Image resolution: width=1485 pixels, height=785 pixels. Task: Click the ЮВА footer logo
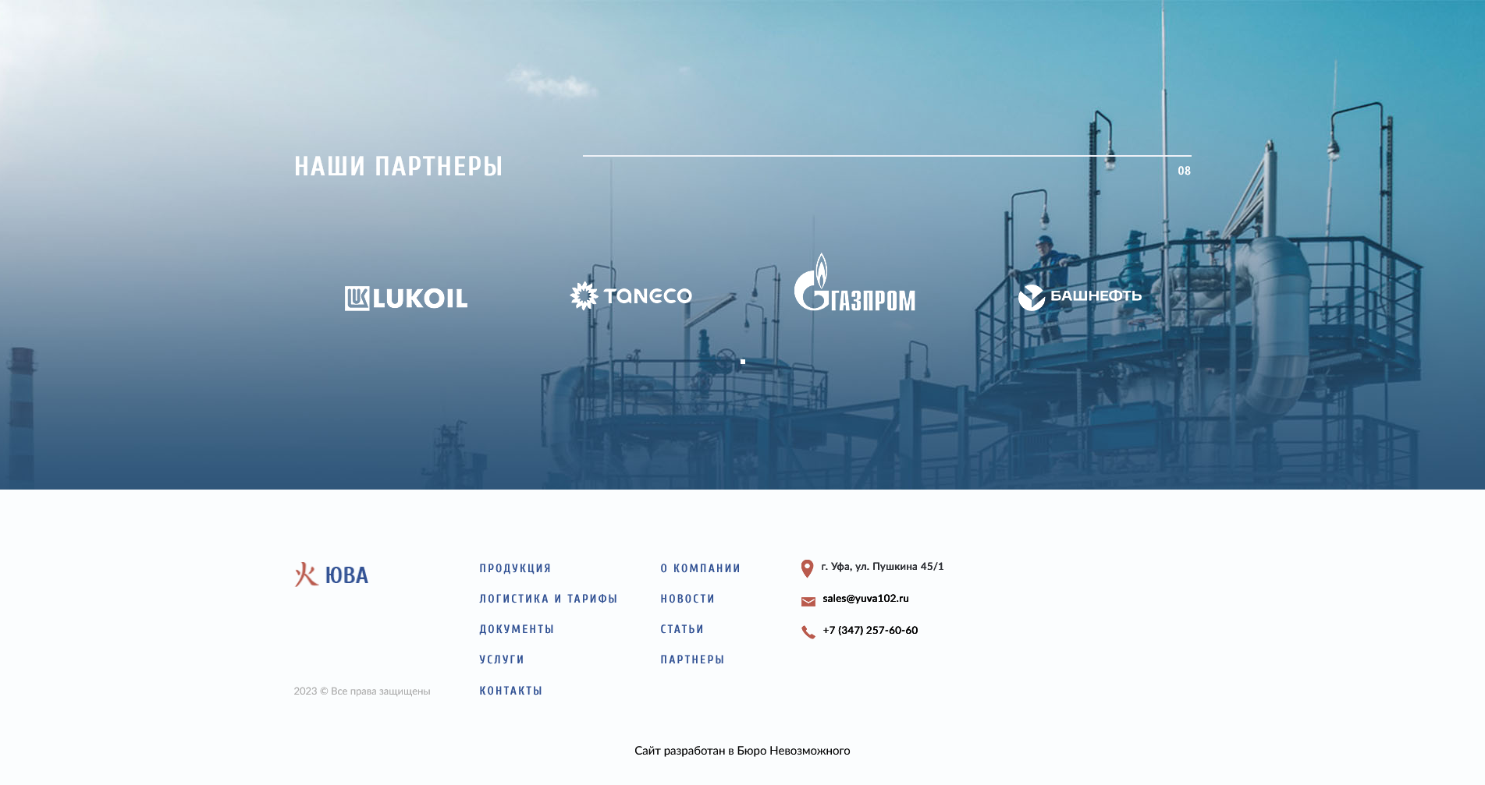click(x=331, y=575)
